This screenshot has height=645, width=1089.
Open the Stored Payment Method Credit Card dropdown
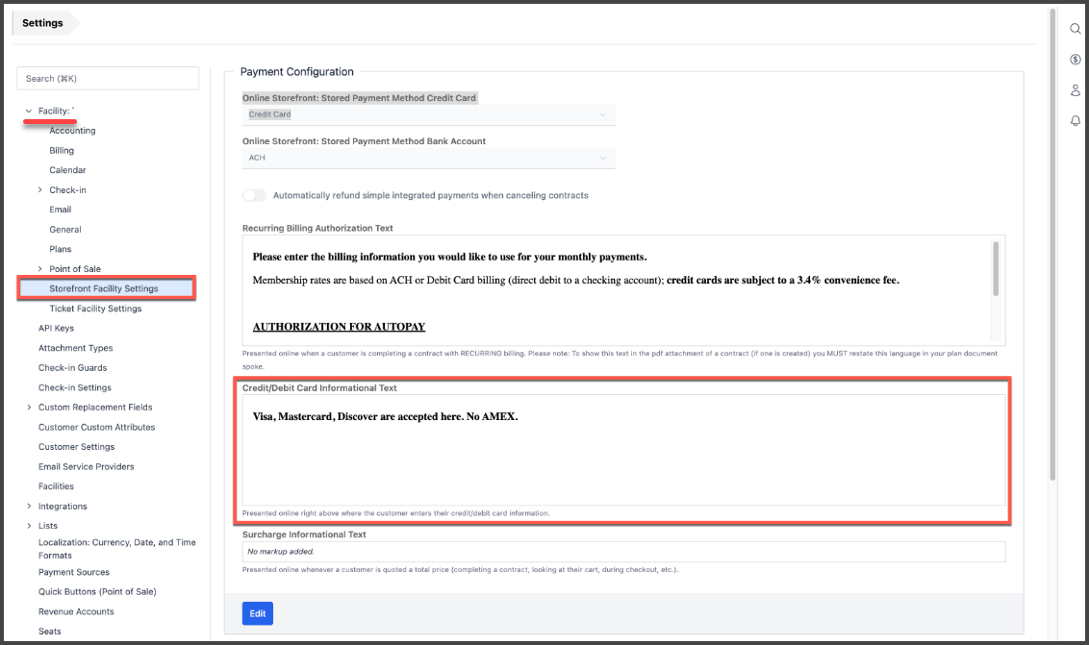click(428, 114)
